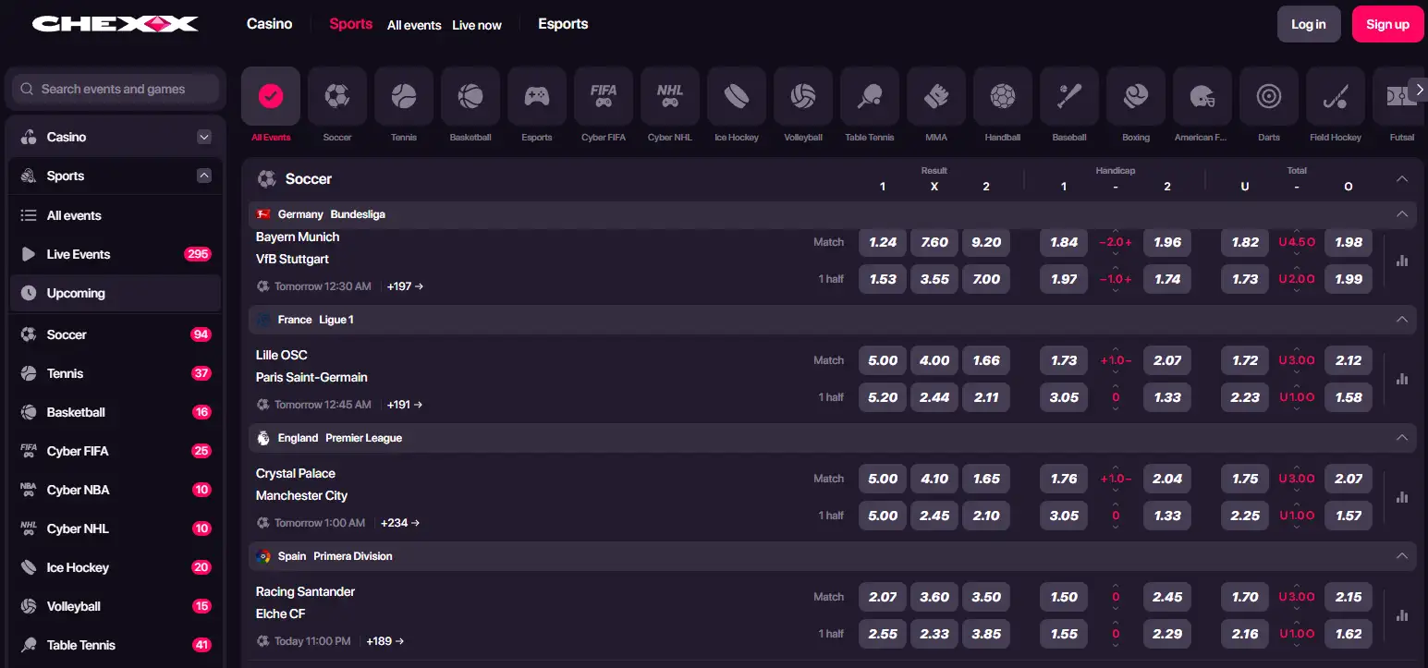
Task: Open the Sports top navigation tab
Action: point(351,24)
